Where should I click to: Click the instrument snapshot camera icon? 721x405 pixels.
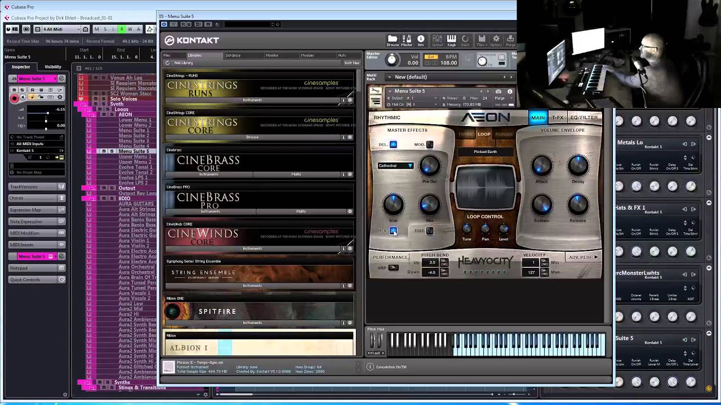pyautogui.click(x=499, y=91)
